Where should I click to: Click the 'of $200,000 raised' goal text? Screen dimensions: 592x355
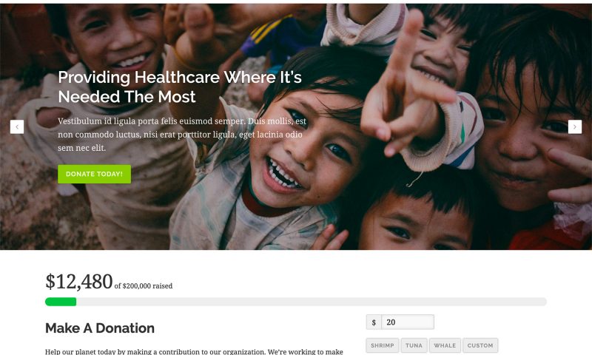click(x=144, y=286)
